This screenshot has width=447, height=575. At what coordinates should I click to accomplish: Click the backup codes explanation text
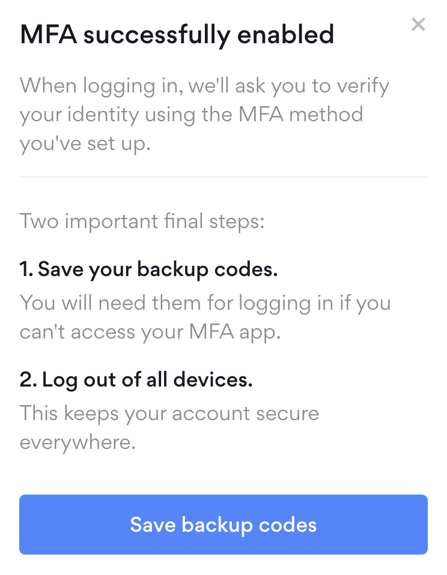tap(205, 317)
